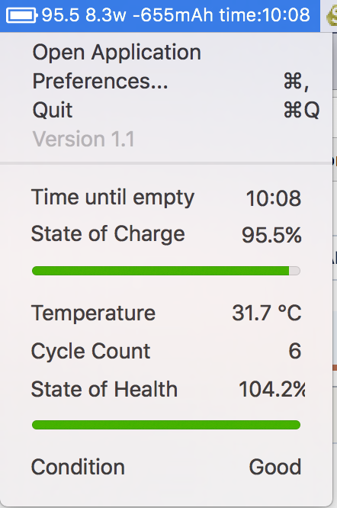Click the Temperature row
The image size is (337, 508).
pyautogui.click(x=166, y=313)
